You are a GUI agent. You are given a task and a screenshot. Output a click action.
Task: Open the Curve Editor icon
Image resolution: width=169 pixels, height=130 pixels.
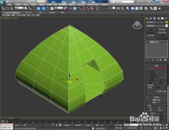(137, 8)
